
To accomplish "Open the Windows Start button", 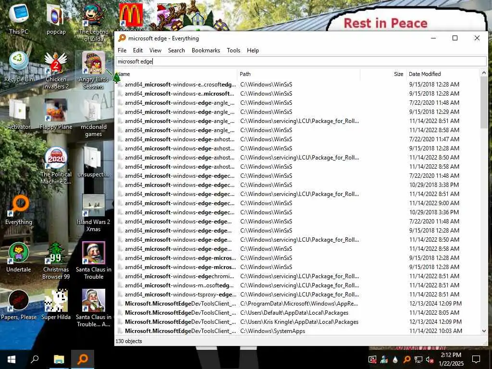I will [12, 359].
